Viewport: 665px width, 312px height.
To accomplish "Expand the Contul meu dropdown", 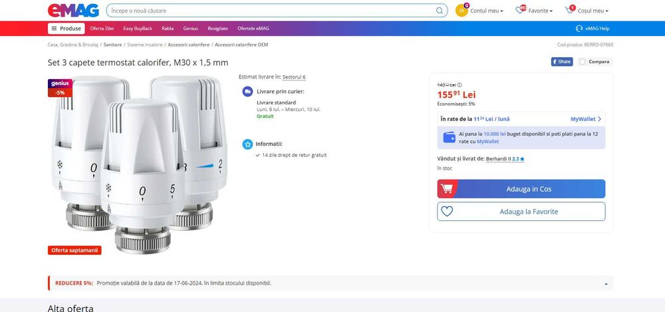I will pyautogui.click(x=487, y=11).
